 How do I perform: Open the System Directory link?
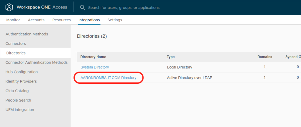(95, 67)
